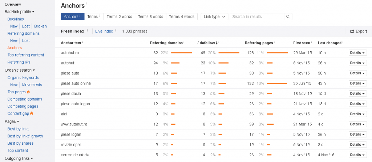Open the Link type dropdown
The width and height of the screenshot is (372, 162).
[x=214, y=17]
